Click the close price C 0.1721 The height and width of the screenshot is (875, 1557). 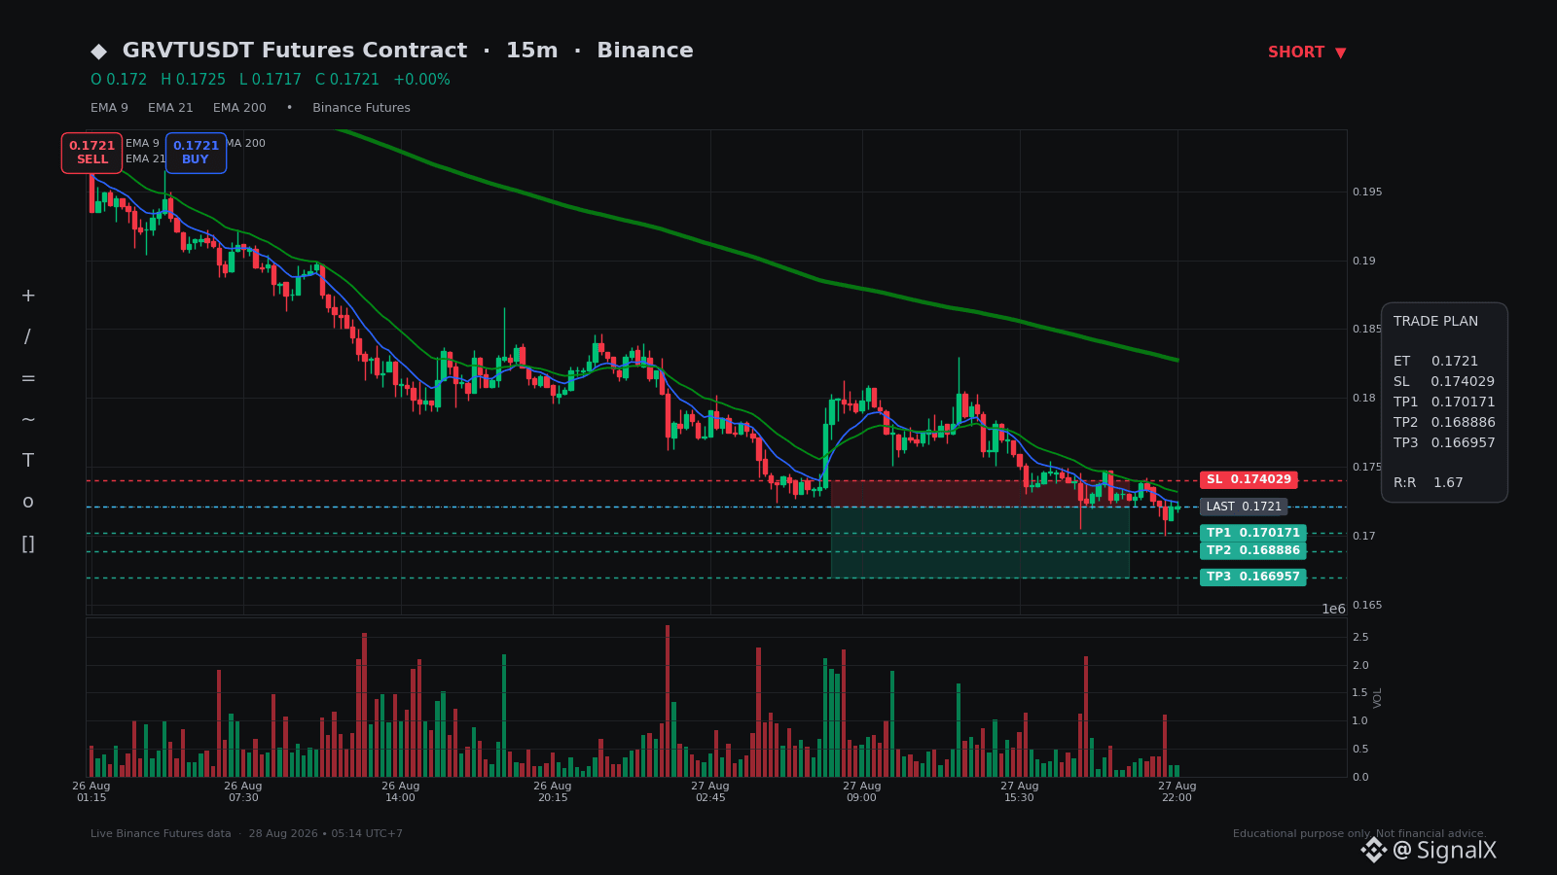pos(347,80)
